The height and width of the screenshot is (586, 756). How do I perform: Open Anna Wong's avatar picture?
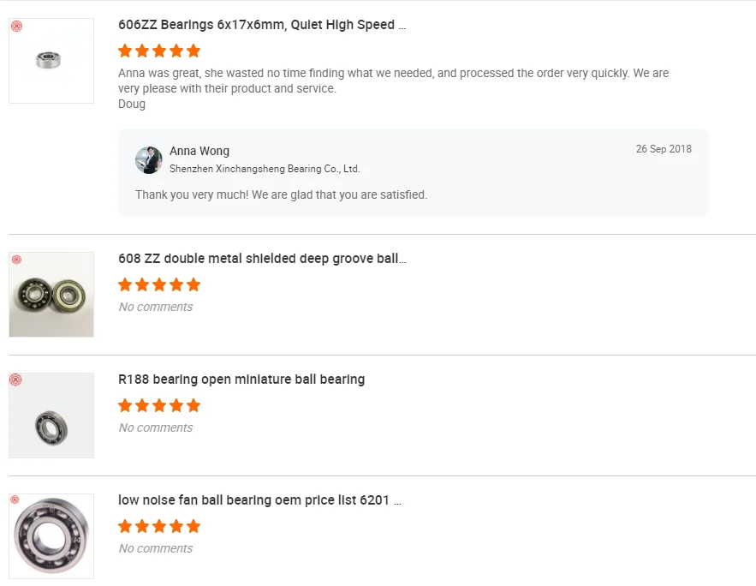click(x=149, y=159)
